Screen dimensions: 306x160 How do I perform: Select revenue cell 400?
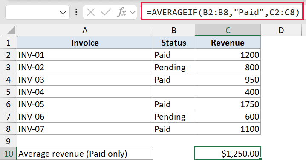[x=228, y=91]
